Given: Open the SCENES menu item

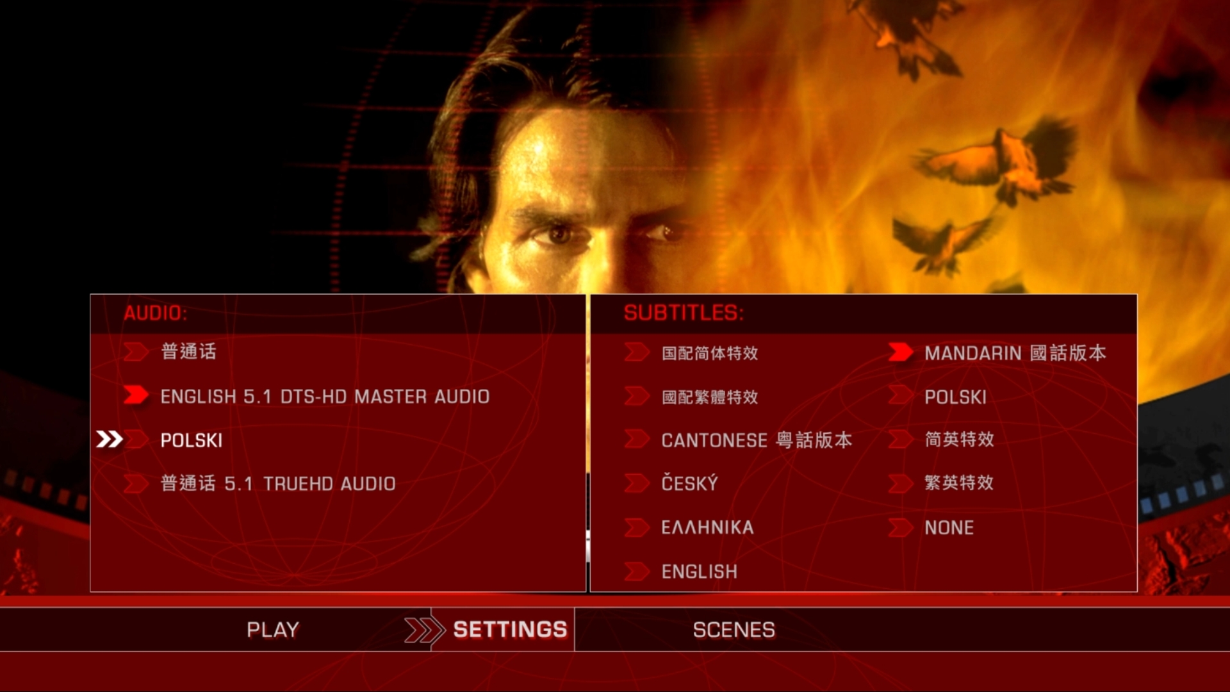Looking at the screenshot, I should click(734, 630).
